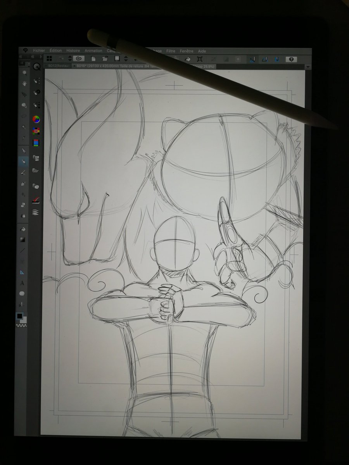
Task: Open the Filtre menu
Action: click(x=171, y=51)
